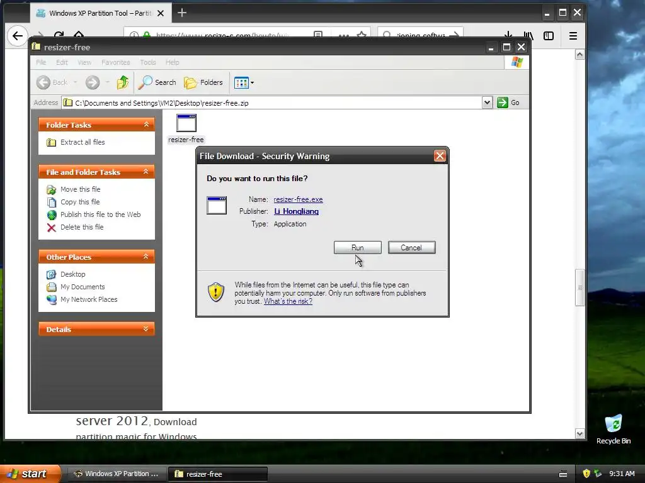Collapse the Other Places panel

tap(146, 257)
